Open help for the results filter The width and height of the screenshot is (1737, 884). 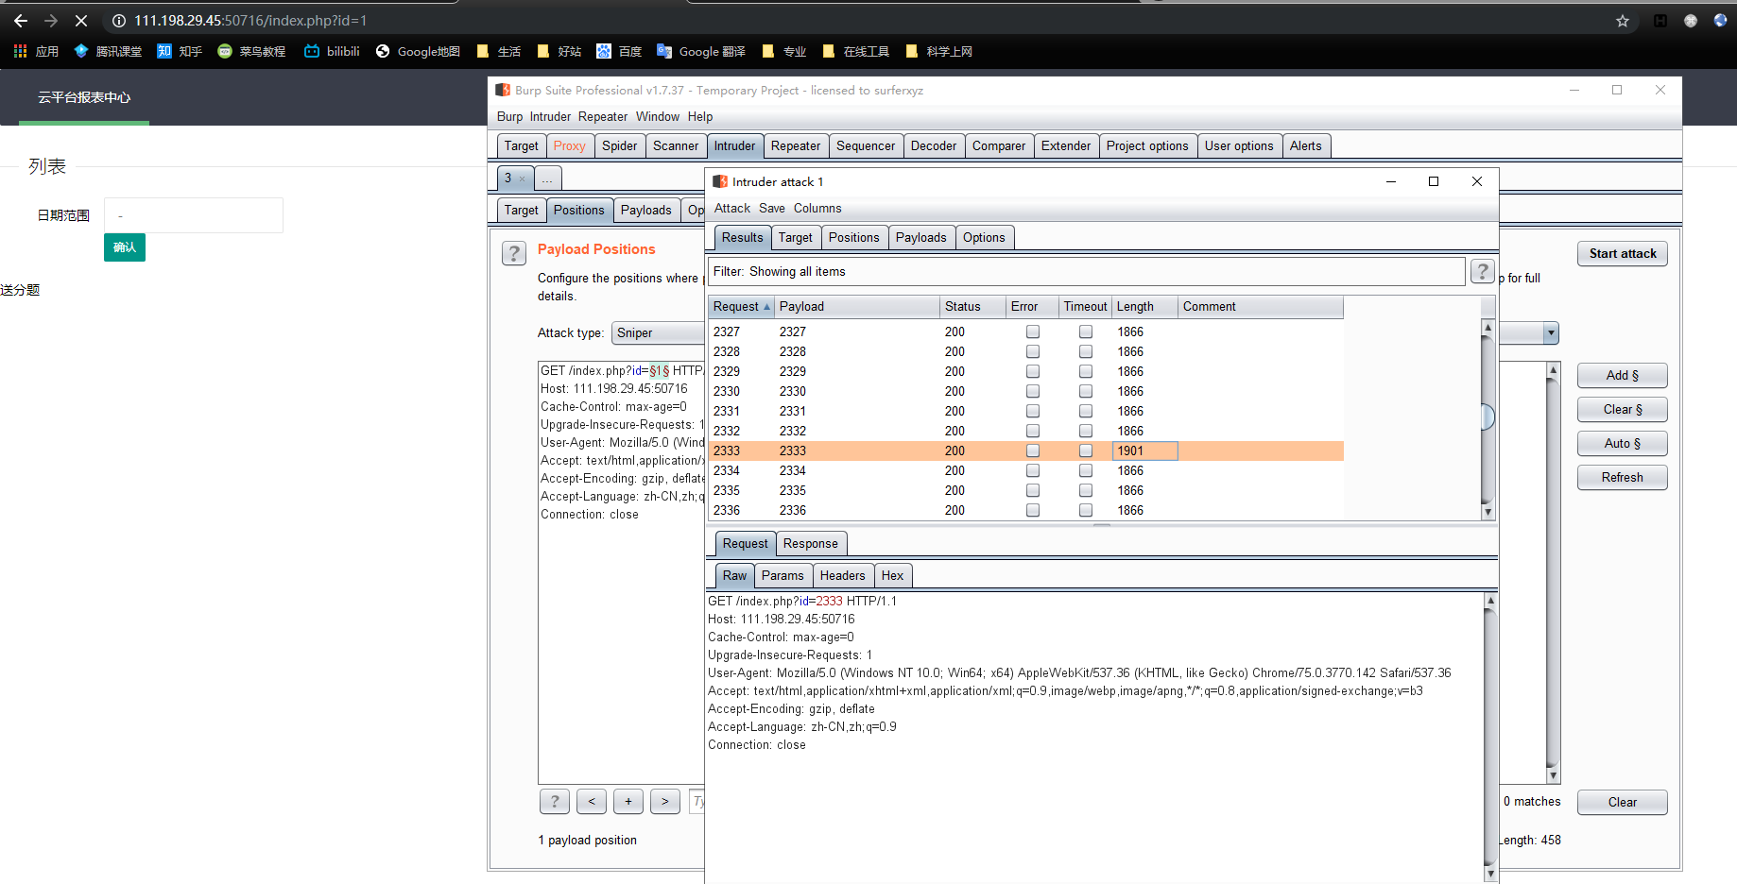click(1483, 271)
